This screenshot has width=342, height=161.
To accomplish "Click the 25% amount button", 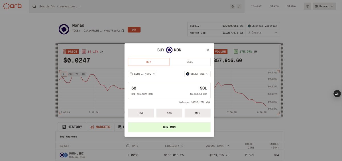I will pos(141,113).
